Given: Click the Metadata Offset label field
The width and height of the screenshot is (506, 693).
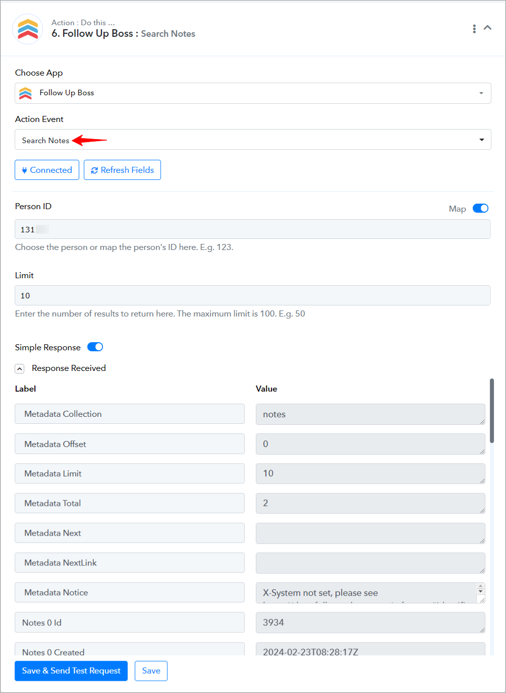Looking at the screenshot, I should click(130, 444).
